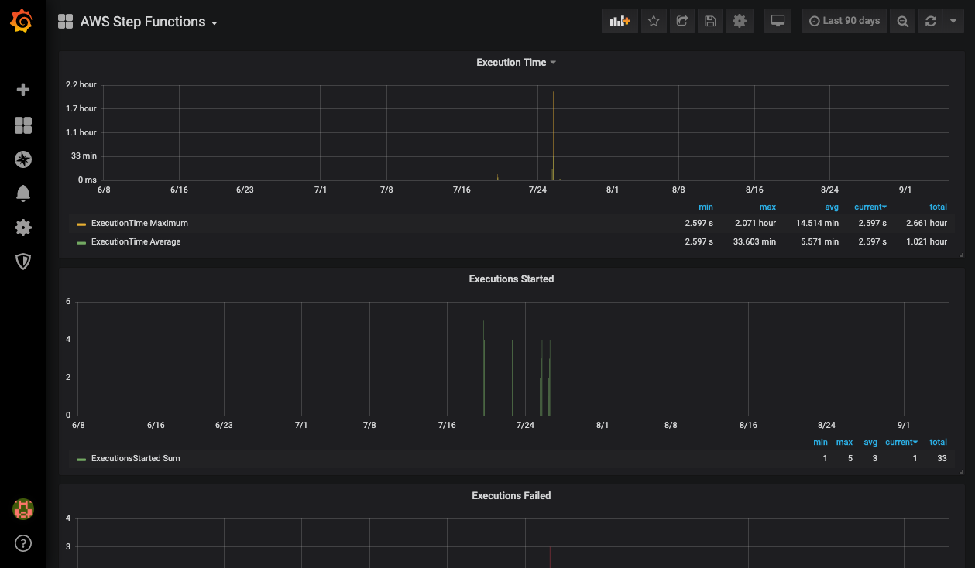This screenshot has width=975, height=568.
Task: Open the Help question mark icon
Action: click(x=23, y=543)
